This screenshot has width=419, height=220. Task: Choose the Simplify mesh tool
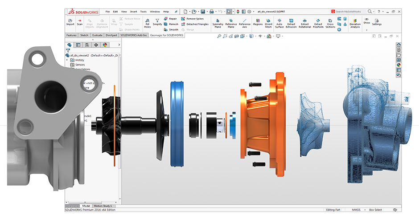pyautogui.click(x=157, y=22)
